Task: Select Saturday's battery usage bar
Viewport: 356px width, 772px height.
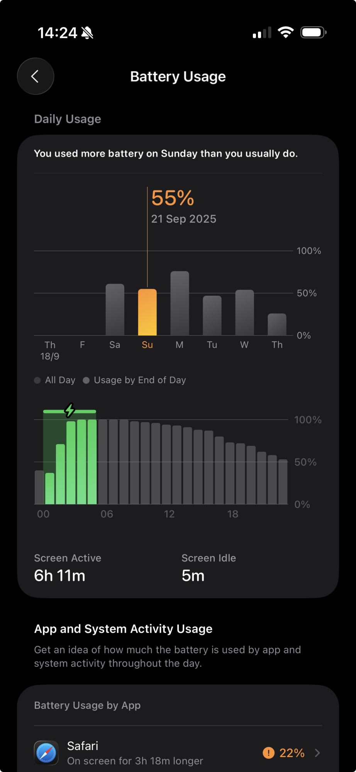Action: click(115, 310)
